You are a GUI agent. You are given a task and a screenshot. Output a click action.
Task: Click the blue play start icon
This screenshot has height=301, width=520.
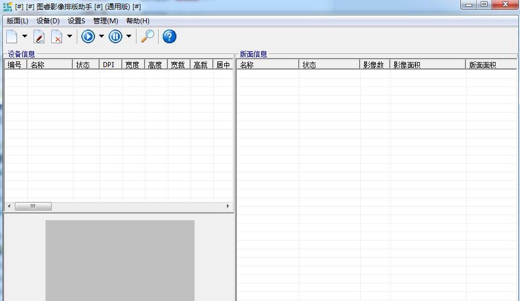(x=88, y=36)
